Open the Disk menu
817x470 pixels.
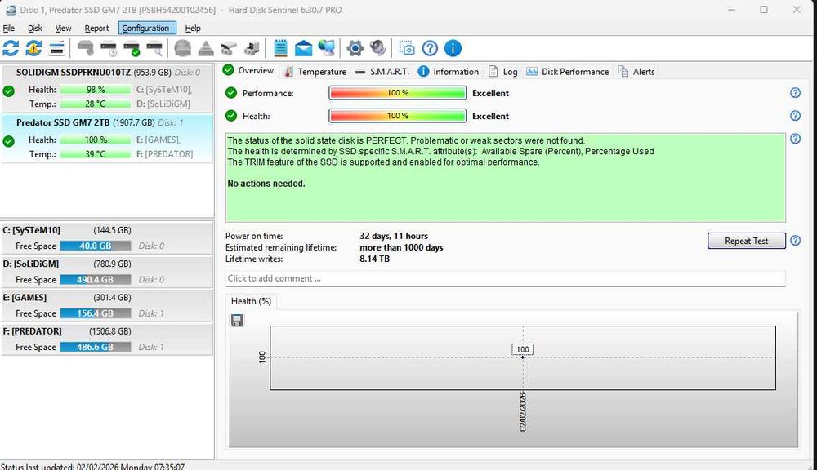[35, 28]
